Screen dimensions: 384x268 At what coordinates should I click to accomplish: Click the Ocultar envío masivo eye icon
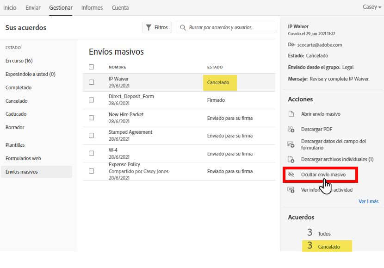[291, 175]
